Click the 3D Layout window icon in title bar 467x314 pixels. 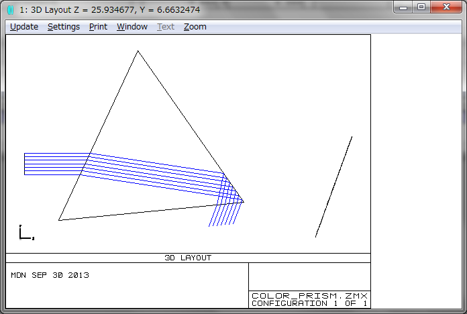click(11, 10)
